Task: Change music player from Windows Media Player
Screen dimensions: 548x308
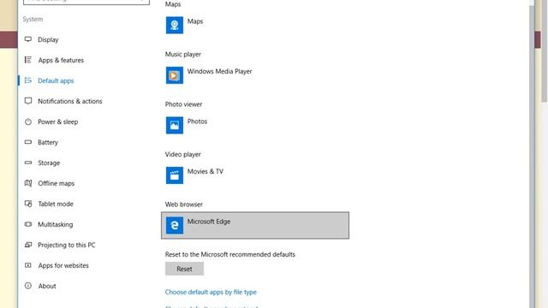Action: [x=255, y=75]
